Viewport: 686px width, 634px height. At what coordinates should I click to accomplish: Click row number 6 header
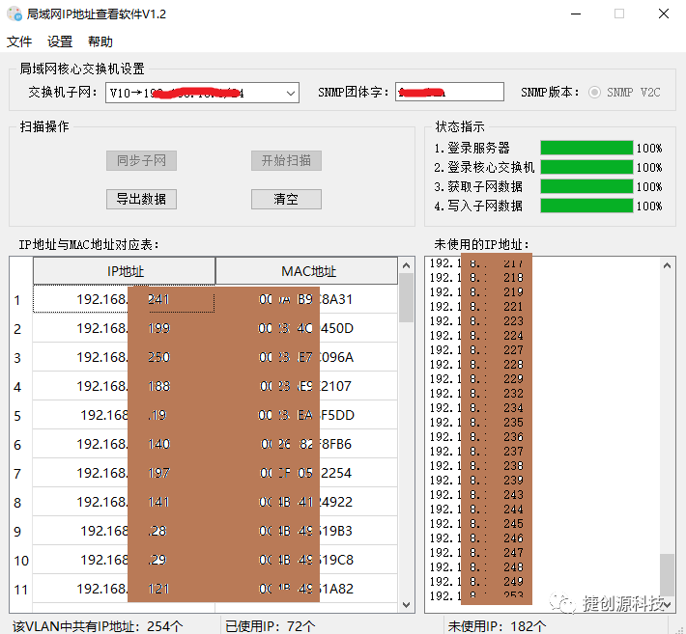(x=20, y=444)
